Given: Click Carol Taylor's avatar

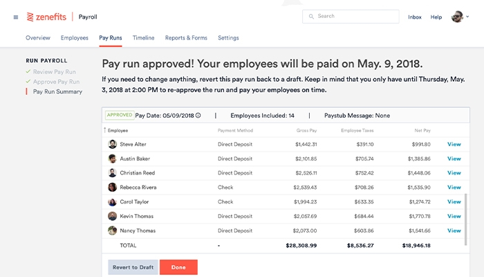Looking at the screenshot, I should (112, 202).
